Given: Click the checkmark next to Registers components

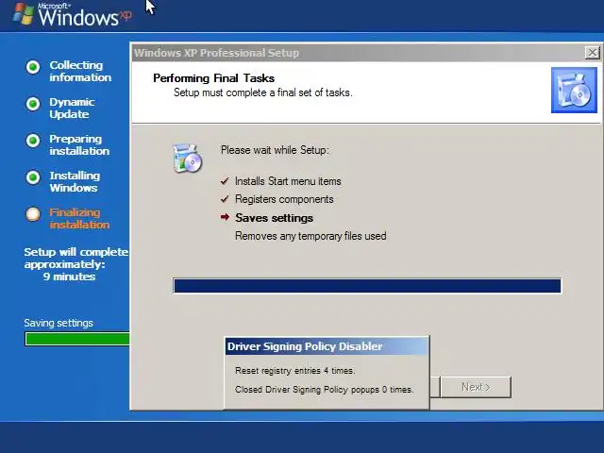Looking at the screenshot, I should click(x=225, y=199).
